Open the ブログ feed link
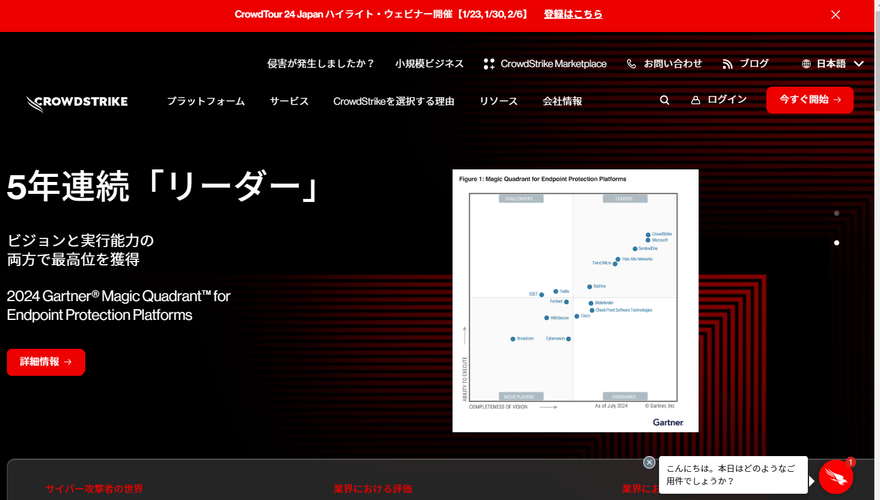This screenshot has width=880, height=500. click(746, 63)
